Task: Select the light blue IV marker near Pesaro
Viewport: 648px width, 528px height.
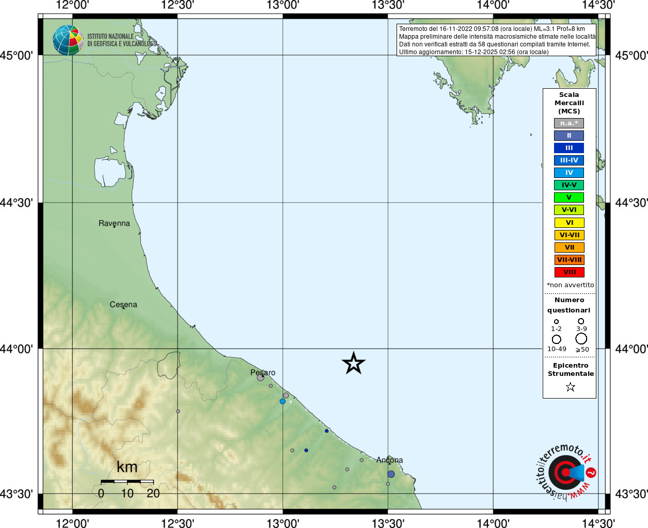Action: coord(282,401)
